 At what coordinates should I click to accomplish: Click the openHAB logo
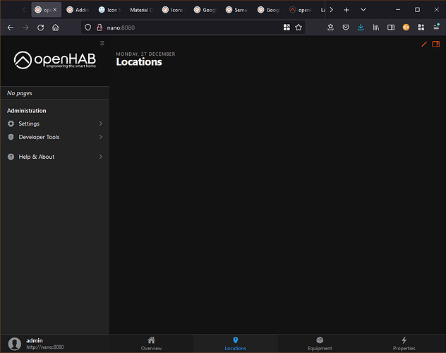click(55, 60)
